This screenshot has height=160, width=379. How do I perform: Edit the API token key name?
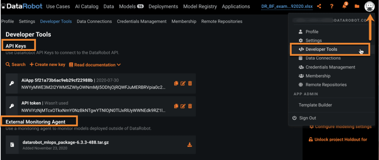pos(183,106)
